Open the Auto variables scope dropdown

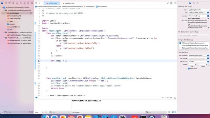coord(37,112)
